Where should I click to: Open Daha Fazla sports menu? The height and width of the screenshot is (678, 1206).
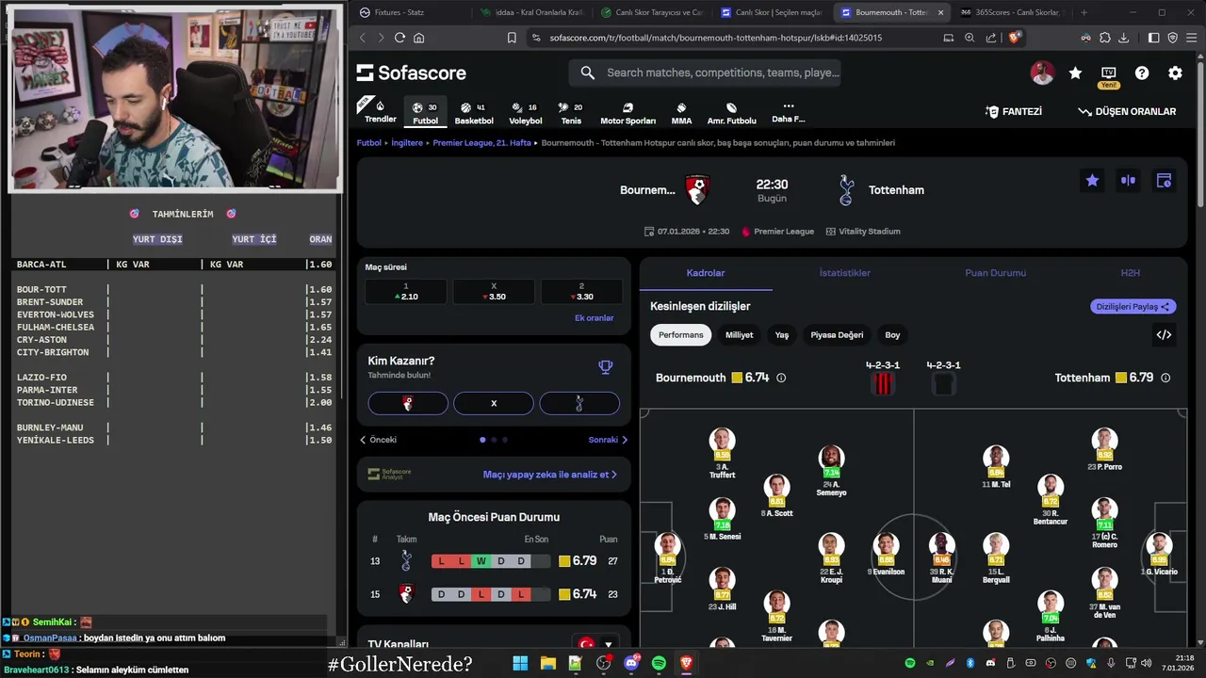click(x=789, y=112)
